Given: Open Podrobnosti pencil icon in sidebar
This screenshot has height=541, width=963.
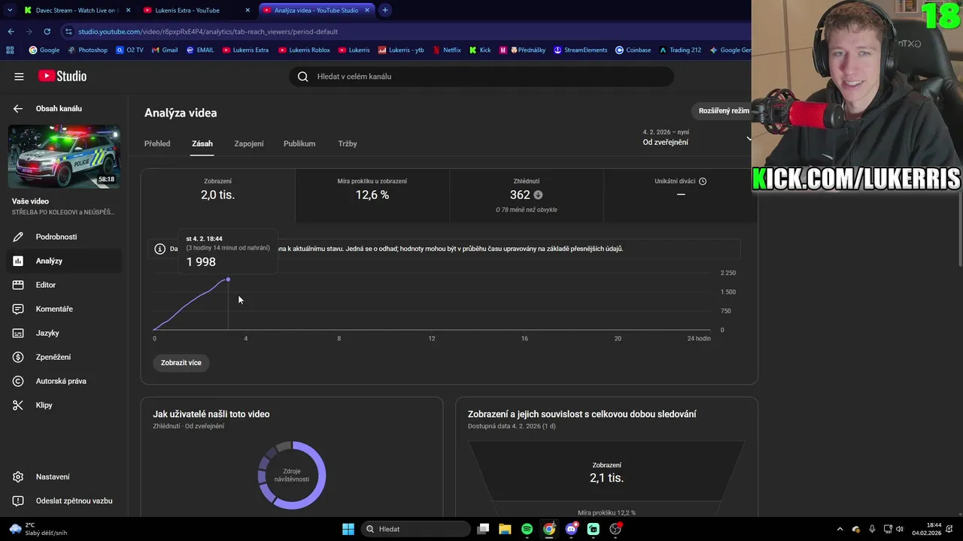Looking at the screenshot, I should coord(18,237).
